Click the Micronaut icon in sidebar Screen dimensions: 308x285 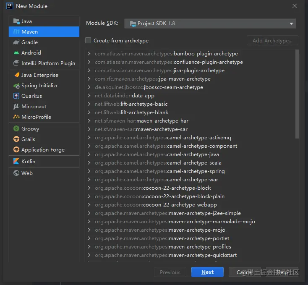[x=16, y=107]
